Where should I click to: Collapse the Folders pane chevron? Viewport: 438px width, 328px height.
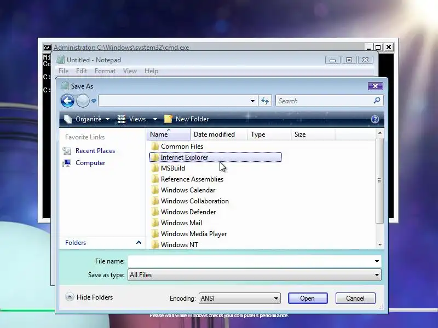(x=139, y=242)
